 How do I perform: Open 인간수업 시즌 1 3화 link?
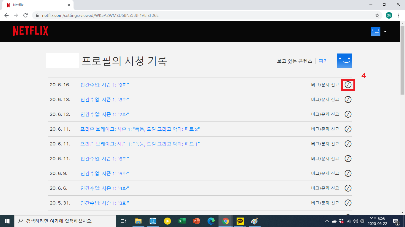coord(105,203)
